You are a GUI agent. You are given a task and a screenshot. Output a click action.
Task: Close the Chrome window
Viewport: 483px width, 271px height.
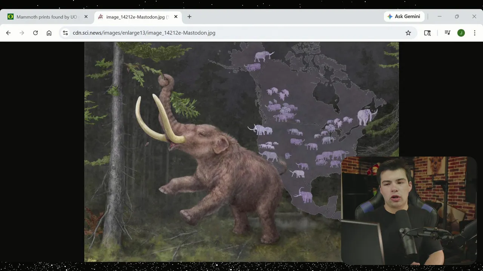tap(474, 17)
